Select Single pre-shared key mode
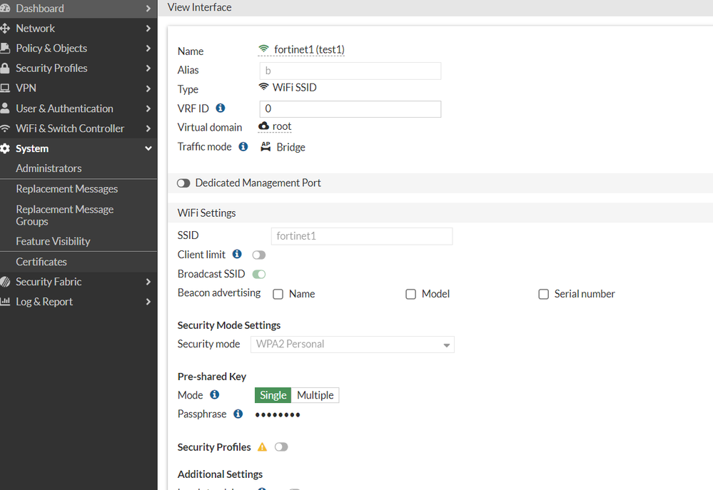 coord(273,395)
